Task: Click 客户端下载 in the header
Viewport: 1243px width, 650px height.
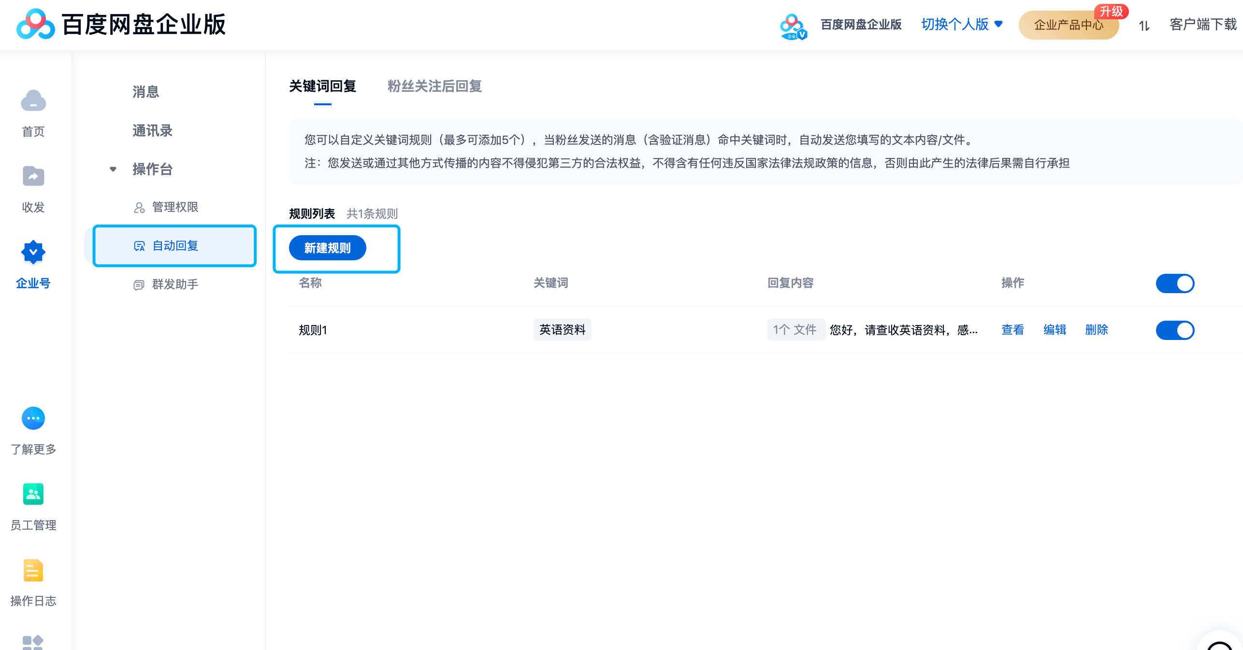Action: [x=1203, y=24]
